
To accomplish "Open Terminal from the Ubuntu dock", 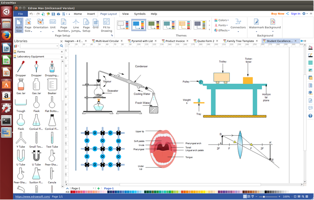I will pos(6,121).
